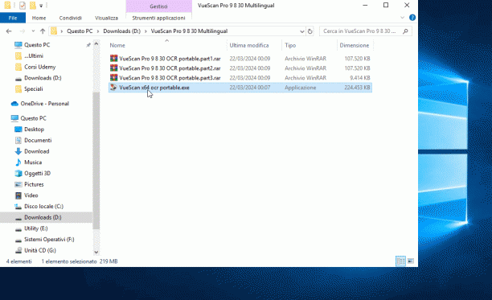Open the Help question mark icon
The height and width of the screenshot is (300, 492).
412,18
